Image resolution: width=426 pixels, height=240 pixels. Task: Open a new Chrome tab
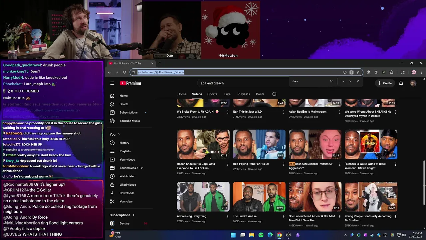[x=160, y=63]
